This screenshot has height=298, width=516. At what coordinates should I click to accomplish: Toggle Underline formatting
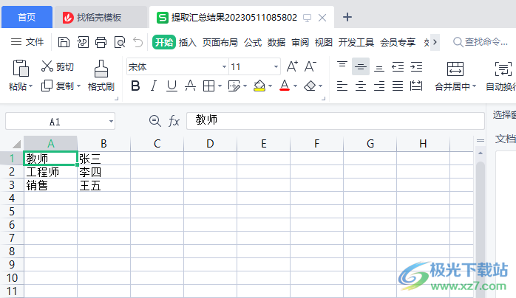click(x=172, y=86)
